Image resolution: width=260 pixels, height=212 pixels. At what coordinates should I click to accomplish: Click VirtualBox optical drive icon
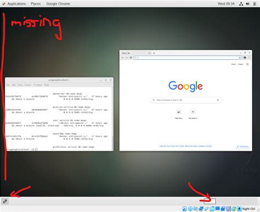(x=190, y=209)
